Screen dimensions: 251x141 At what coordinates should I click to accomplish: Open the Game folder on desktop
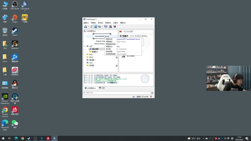(5, 58)
